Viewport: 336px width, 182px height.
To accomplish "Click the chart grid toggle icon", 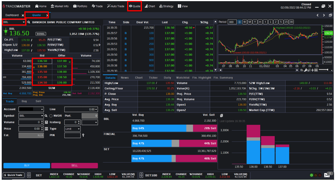I will (309, 70).
